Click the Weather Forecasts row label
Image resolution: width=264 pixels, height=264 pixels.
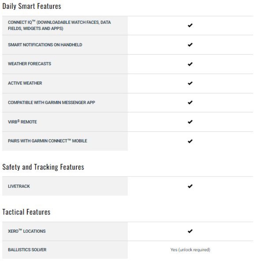[x=29, y=64]
